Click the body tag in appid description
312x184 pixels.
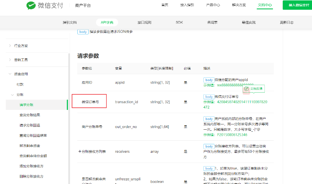click(x=209, y=80)
